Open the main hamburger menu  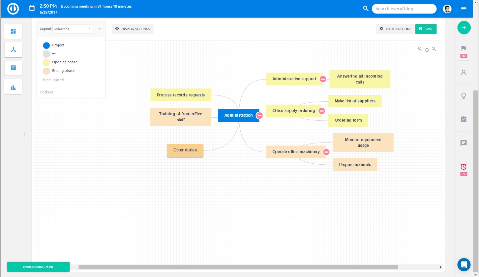pyautogui.click(x=464, y=9)
